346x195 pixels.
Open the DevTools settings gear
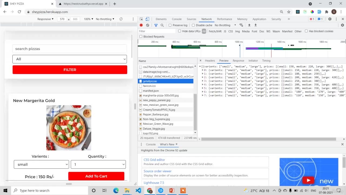click(330, 19)
